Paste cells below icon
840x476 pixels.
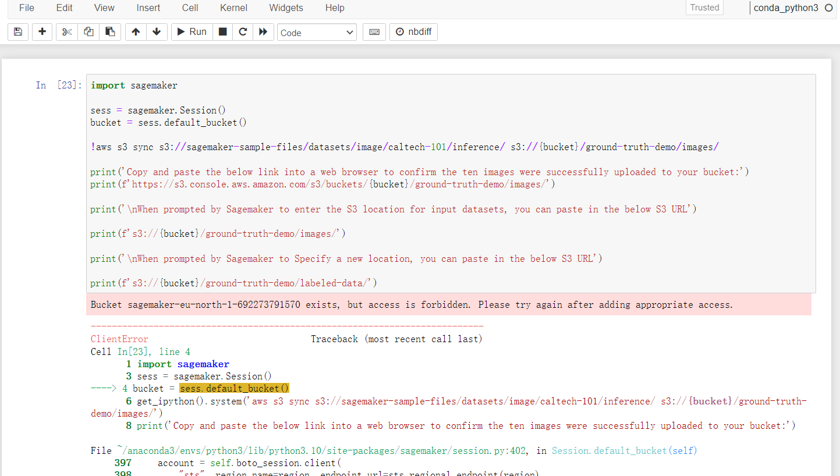pos(110,32)
